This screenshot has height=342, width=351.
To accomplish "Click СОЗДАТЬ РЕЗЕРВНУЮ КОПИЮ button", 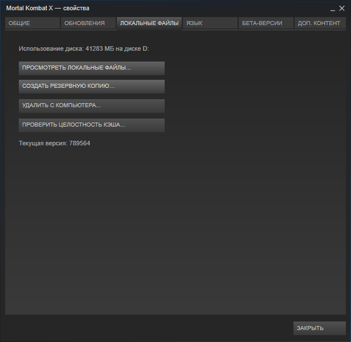I will (92, 87).
